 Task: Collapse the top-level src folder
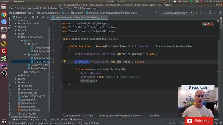pos(15,34)
